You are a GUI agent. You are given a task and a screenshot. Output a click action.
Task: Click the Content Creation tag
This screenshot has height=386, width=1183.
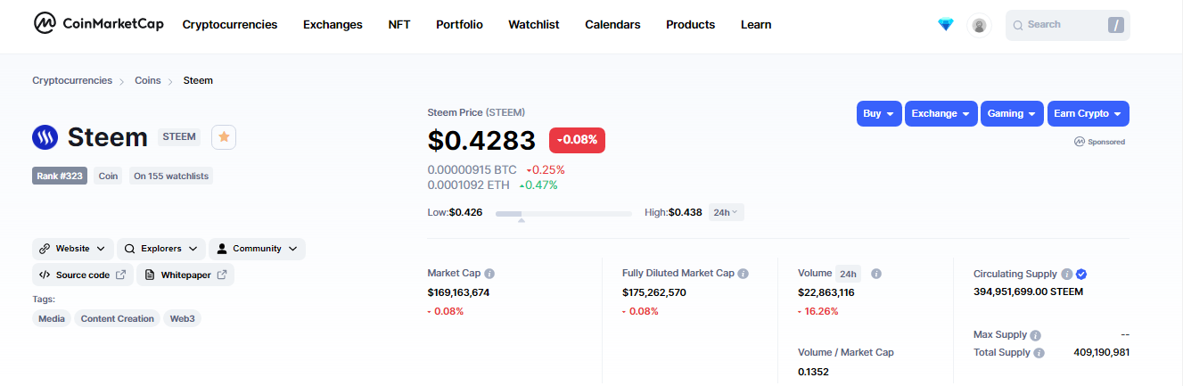click(118, 318)
